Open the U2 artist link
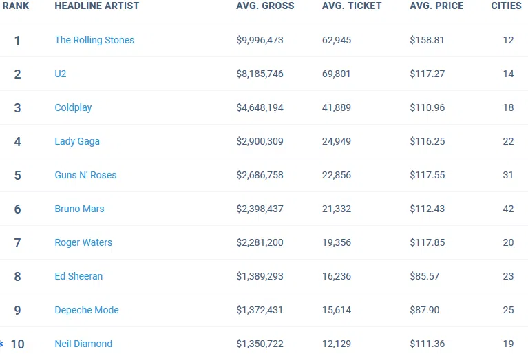Image resolution: width=528 pixels, height=354 pixels. coord(61,74)
